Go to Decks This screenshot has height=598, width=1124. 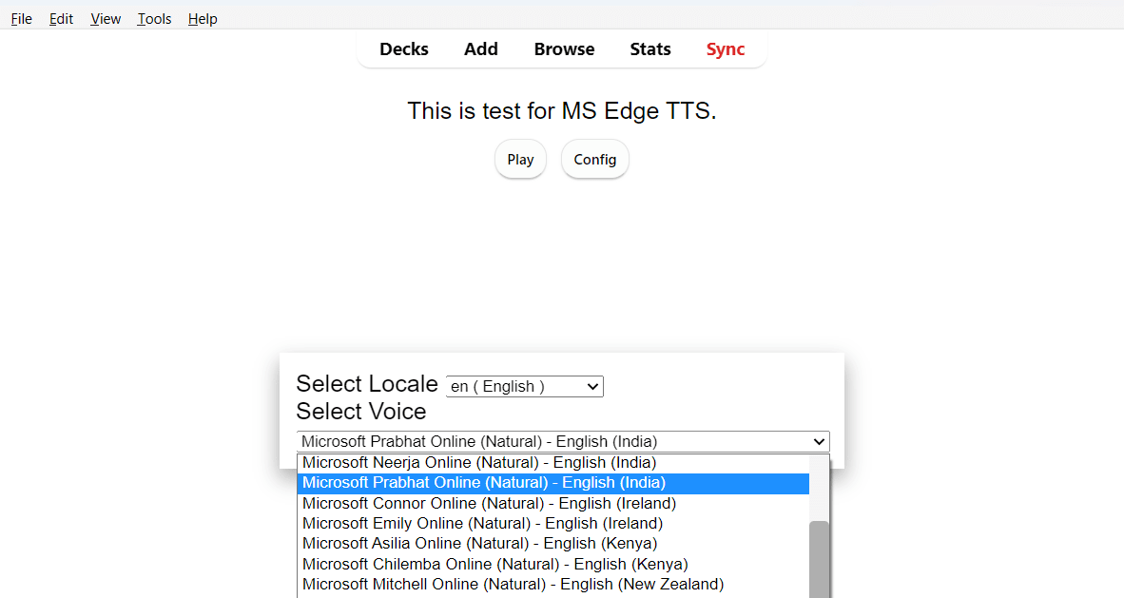tap(404, 49)
